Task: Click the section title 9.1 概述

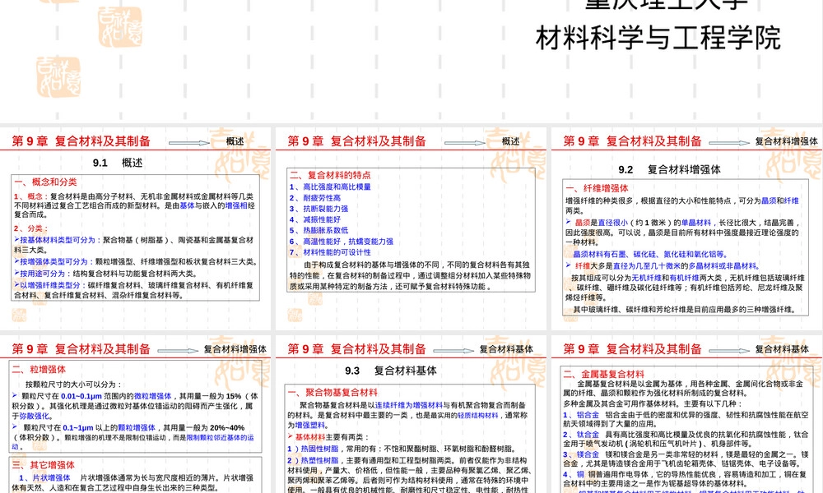Action: (x=118, y=163)
